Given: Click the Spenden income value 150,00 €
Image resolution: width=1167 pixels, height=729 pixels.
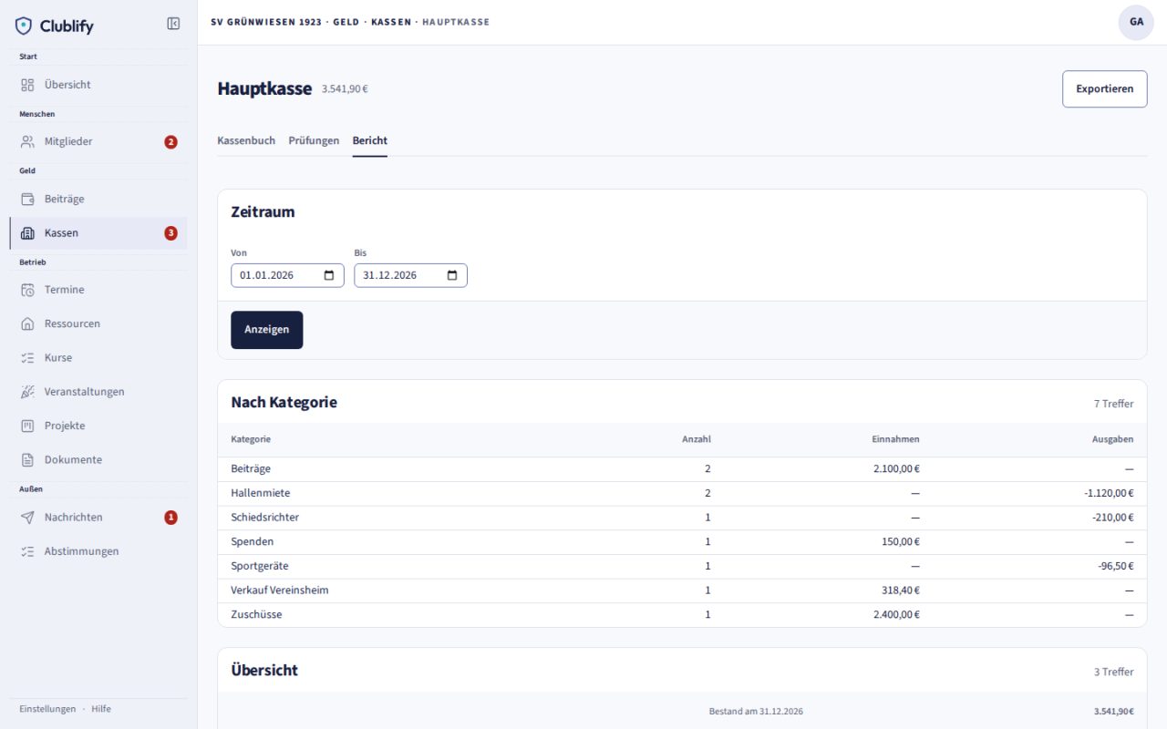Looking at the screenshot, I should [x=902, y=541].
